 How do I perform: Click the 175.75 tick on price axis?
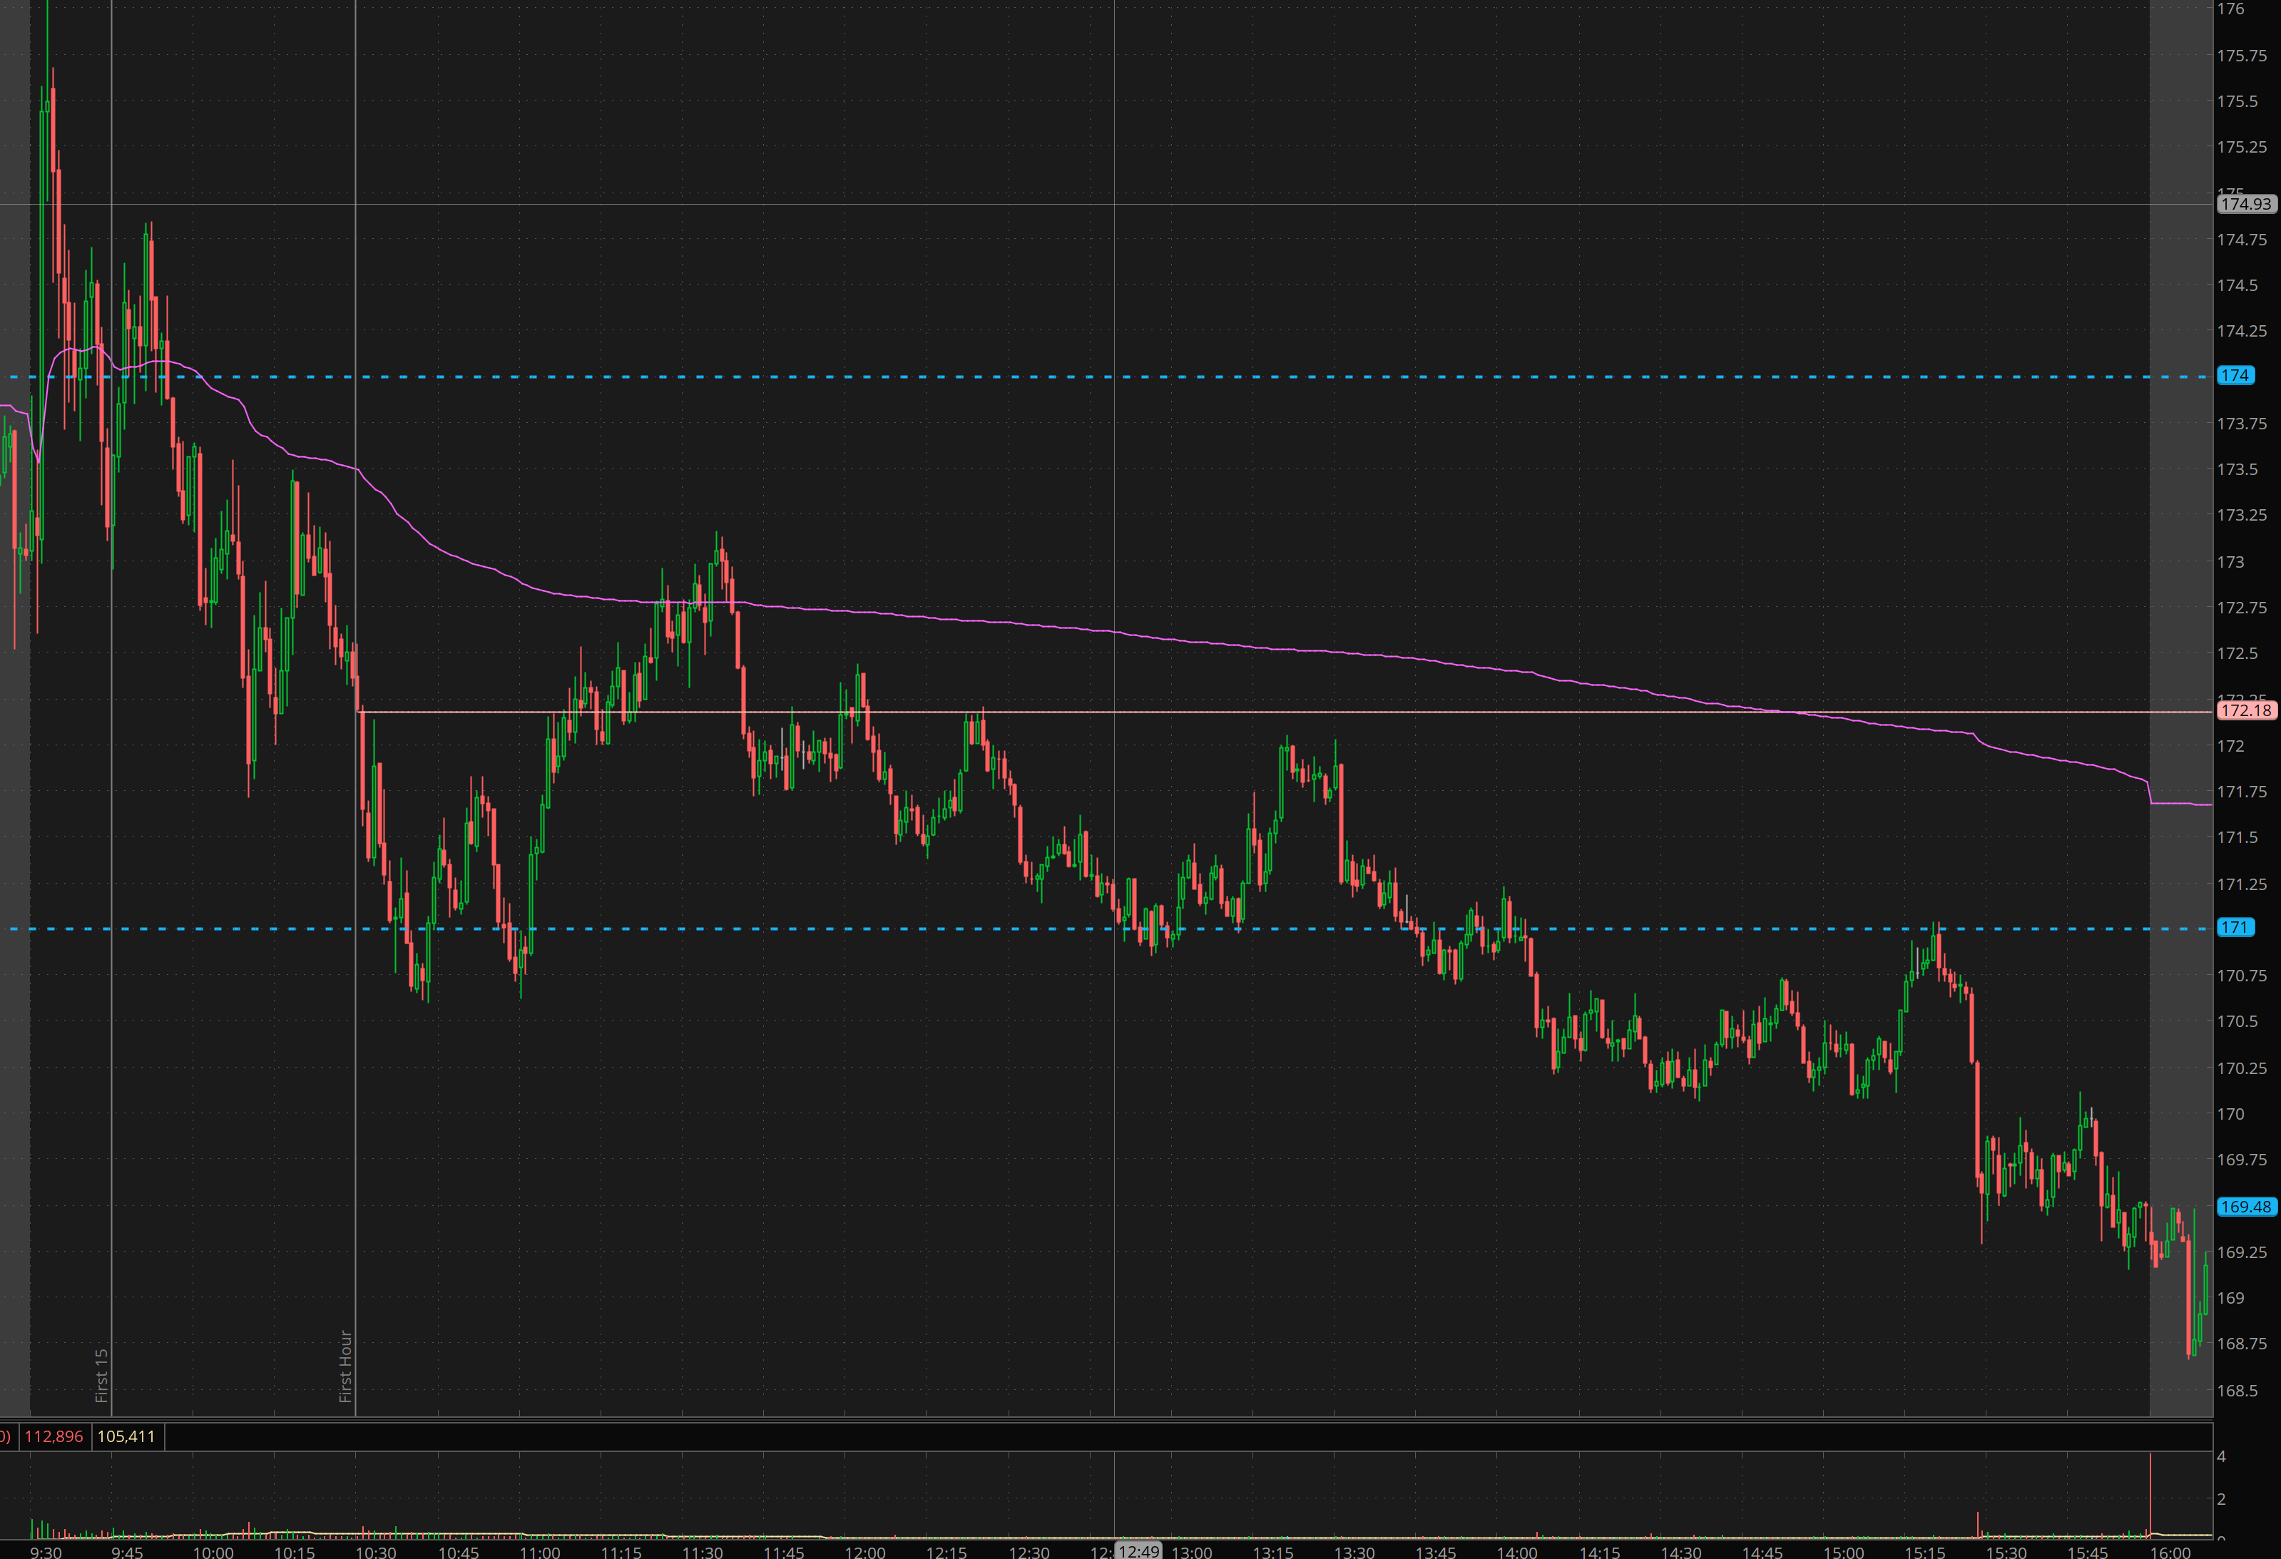click(2242, 56)
